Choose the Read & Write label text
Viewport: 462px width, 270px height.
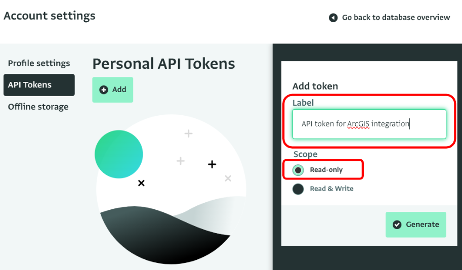tap(331, 189)
